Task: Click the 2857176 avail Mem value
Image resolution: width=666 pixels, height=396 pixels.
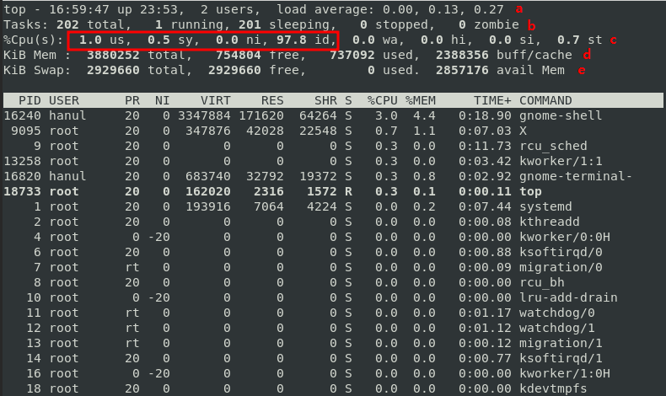Action: [500, 70]
